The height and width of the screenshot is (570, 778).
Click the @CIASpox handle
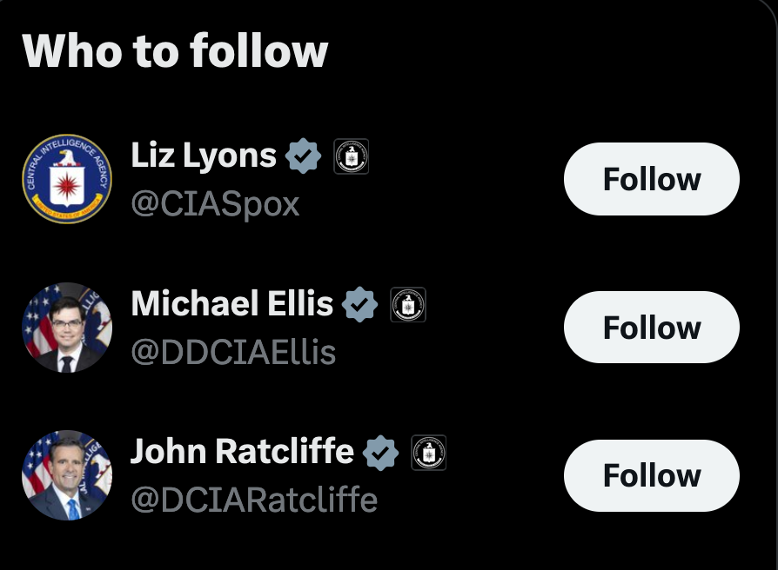pyautogui.click(x=215, y=204)
